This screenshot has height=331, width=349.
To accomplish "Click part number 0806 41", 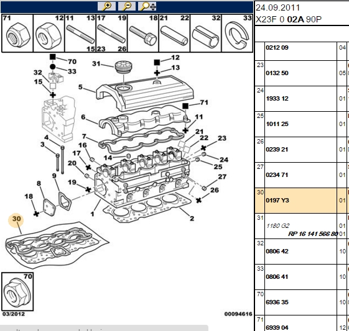I will pyautogui.click(x=277, y=277).
